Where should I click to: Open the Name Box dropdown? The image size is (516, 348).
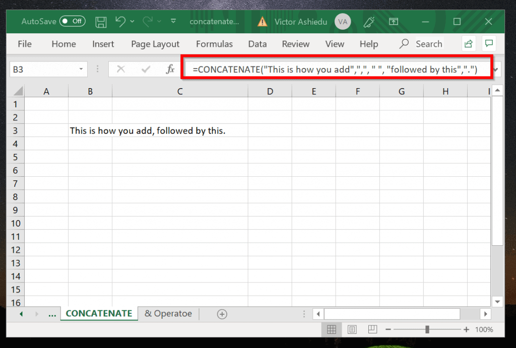click(81, 69)
